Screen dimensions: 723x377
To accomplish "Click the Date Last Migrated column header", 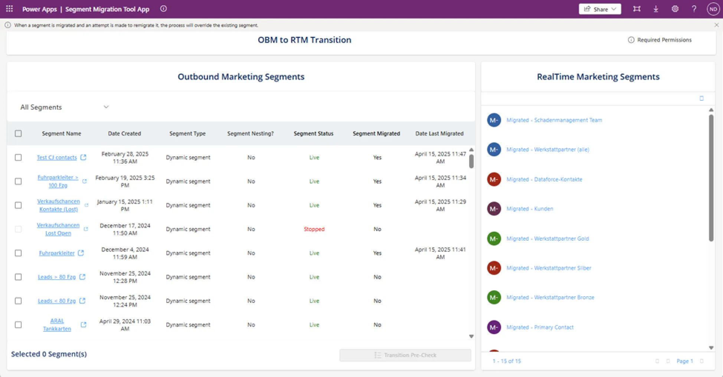I will pos(439,134).
